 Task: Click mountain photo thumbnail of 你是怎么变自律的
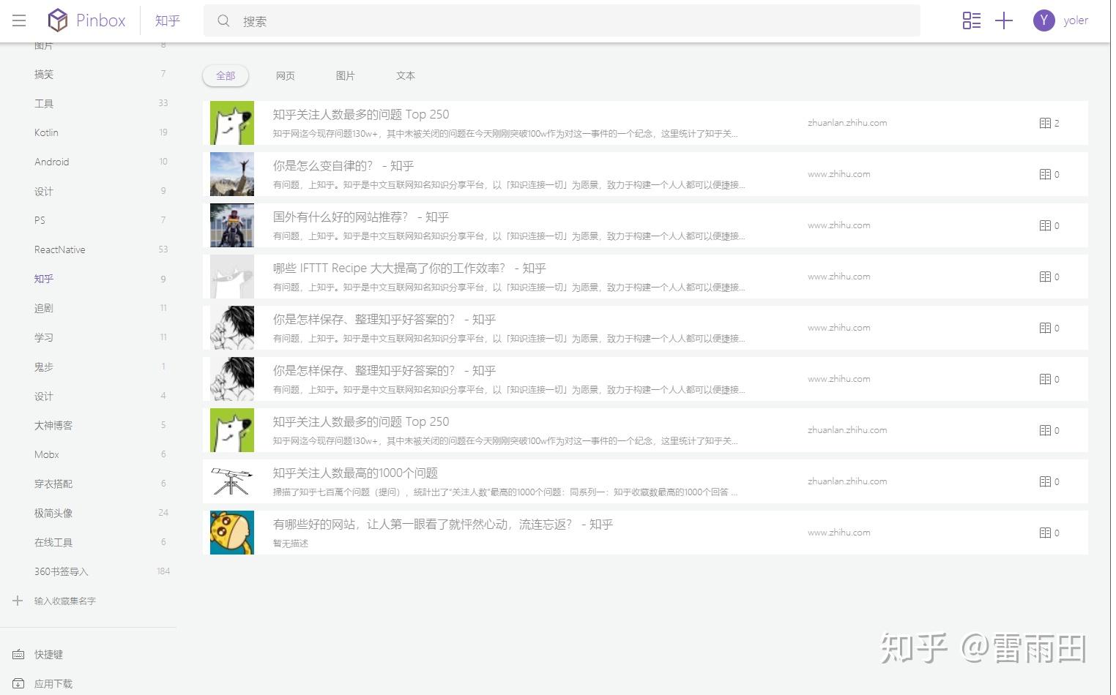point(232,174)
